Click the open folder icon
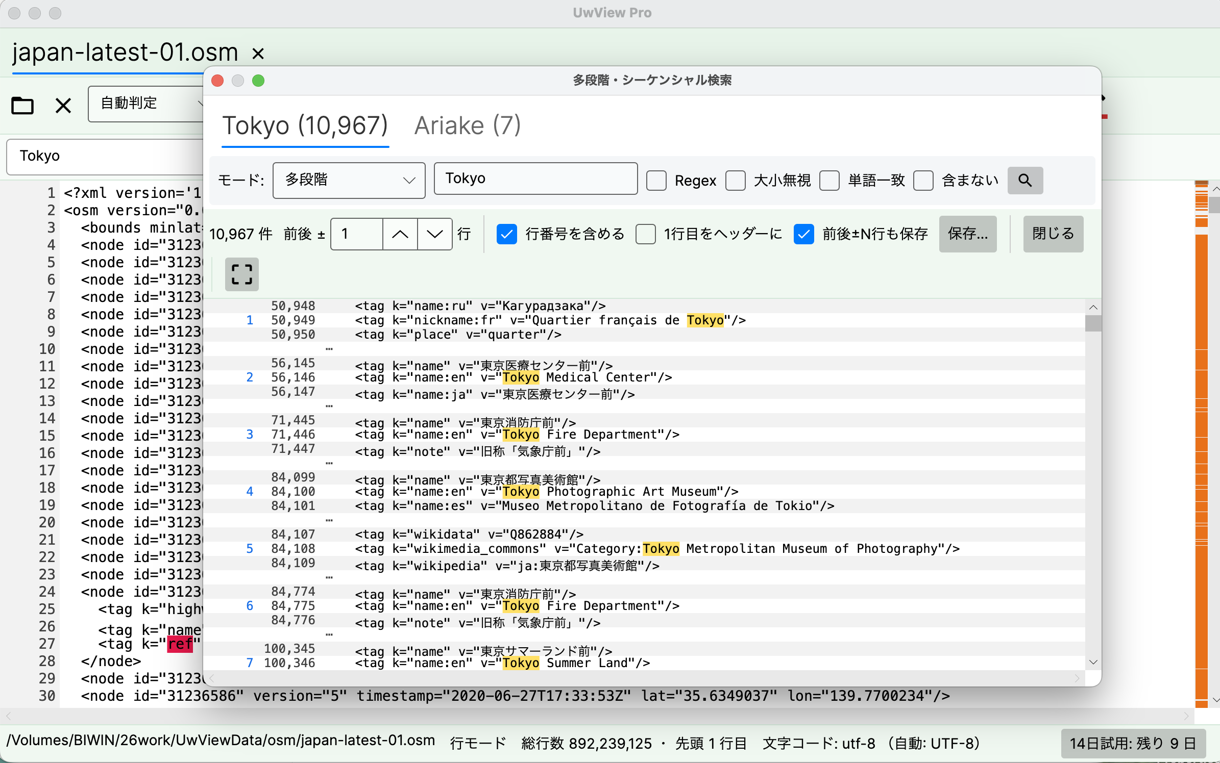The image size is (1220, 763). [x=22, y=106]
